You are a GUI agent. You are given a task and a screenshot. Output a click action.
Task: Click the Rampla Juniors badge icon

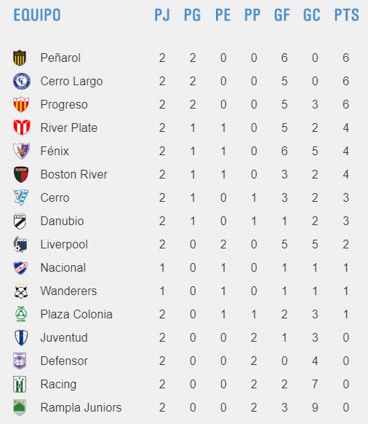tap(20, 407)
